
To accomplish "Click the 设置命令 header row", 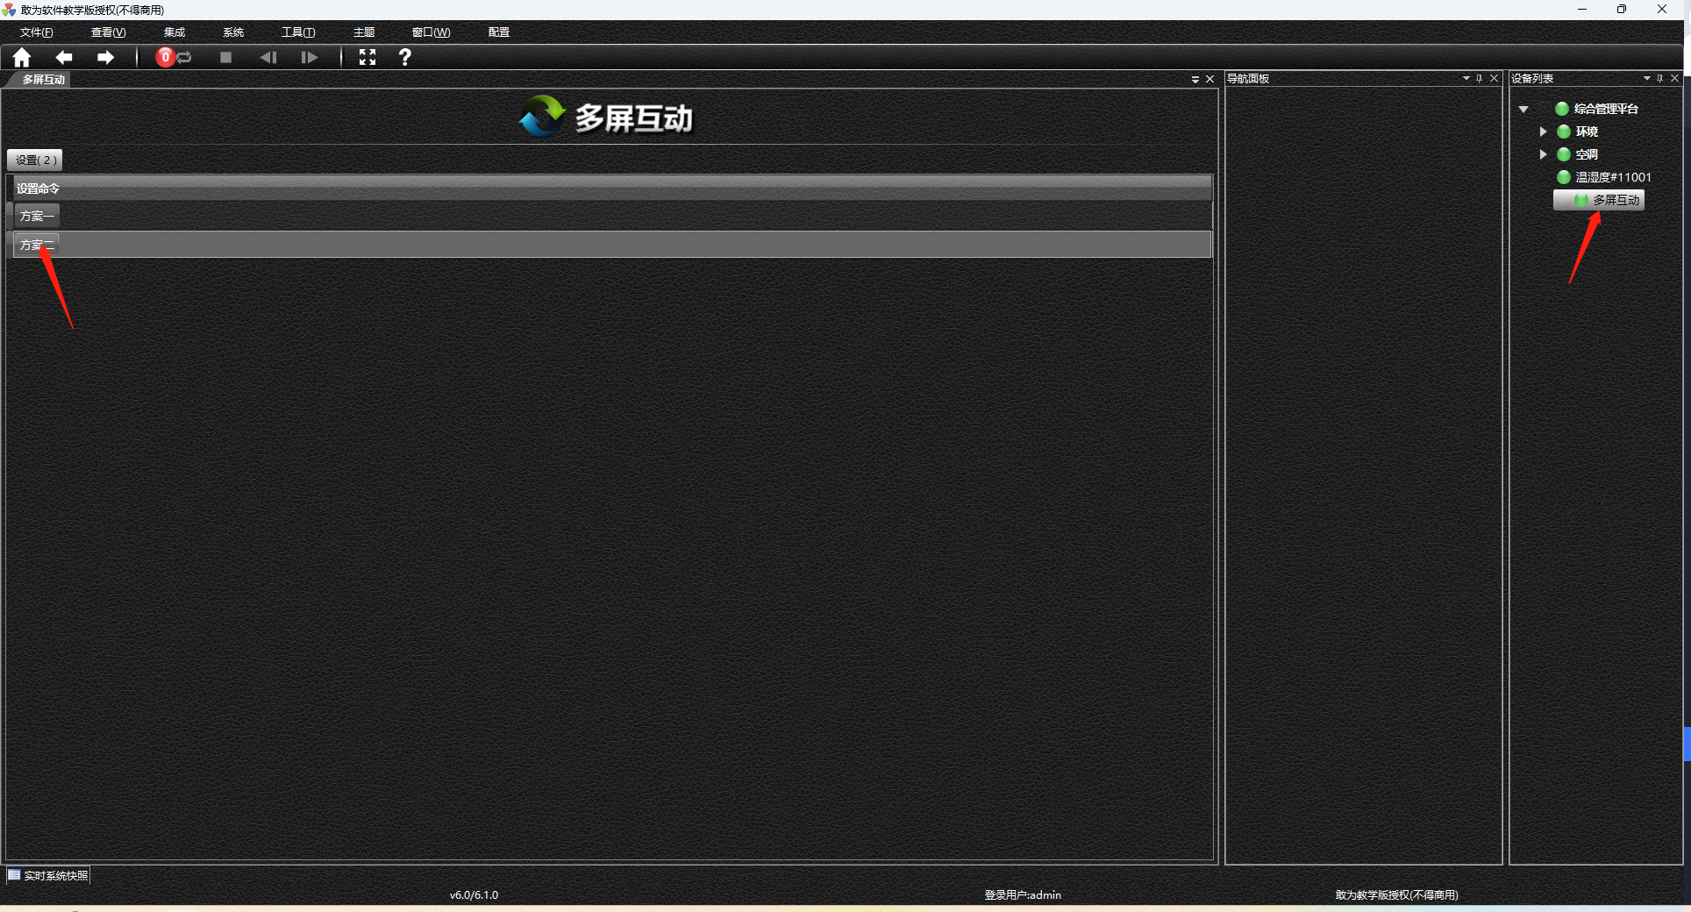I will tap(612, 189).
